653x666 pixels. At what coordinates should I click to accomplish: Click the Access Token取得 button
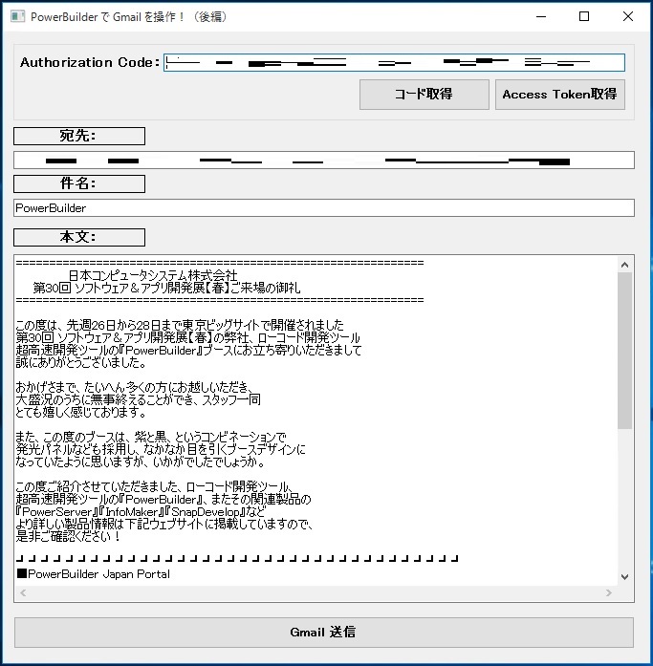pyautogui.click(x=560, y=95)
